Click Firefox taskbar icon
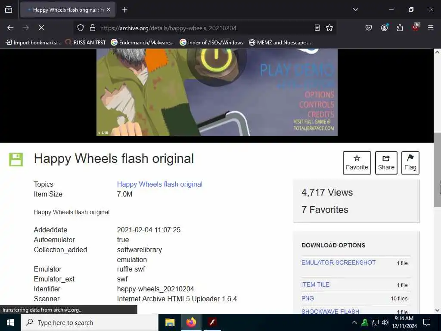This screenshot has height=331, width=441. [191, 322]
